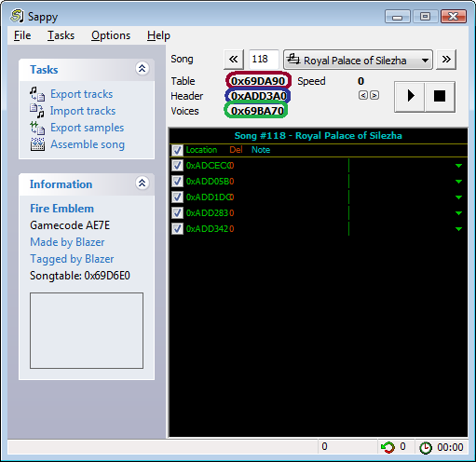
Task: Play the current song
Action: [x=410, y=96]
